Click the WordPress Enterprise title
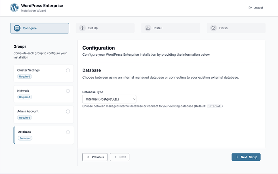The height and width of the screenshot is (174, 278). click(x=42, y=6)
